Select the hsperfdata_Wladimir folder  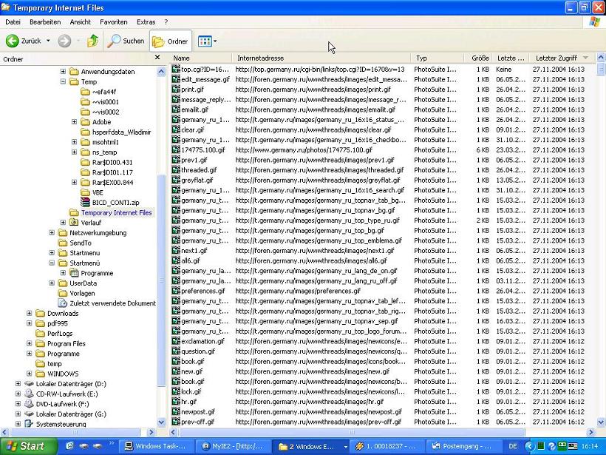click(121, 132)
